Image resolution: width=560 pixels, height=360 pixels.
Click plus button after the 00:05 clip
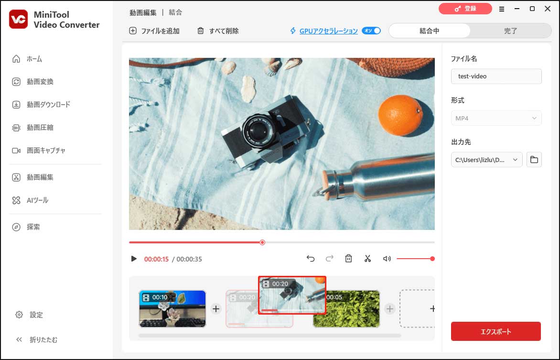389,308
